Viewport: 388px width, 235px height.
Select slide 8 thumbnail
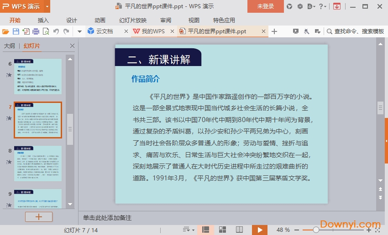37,163
